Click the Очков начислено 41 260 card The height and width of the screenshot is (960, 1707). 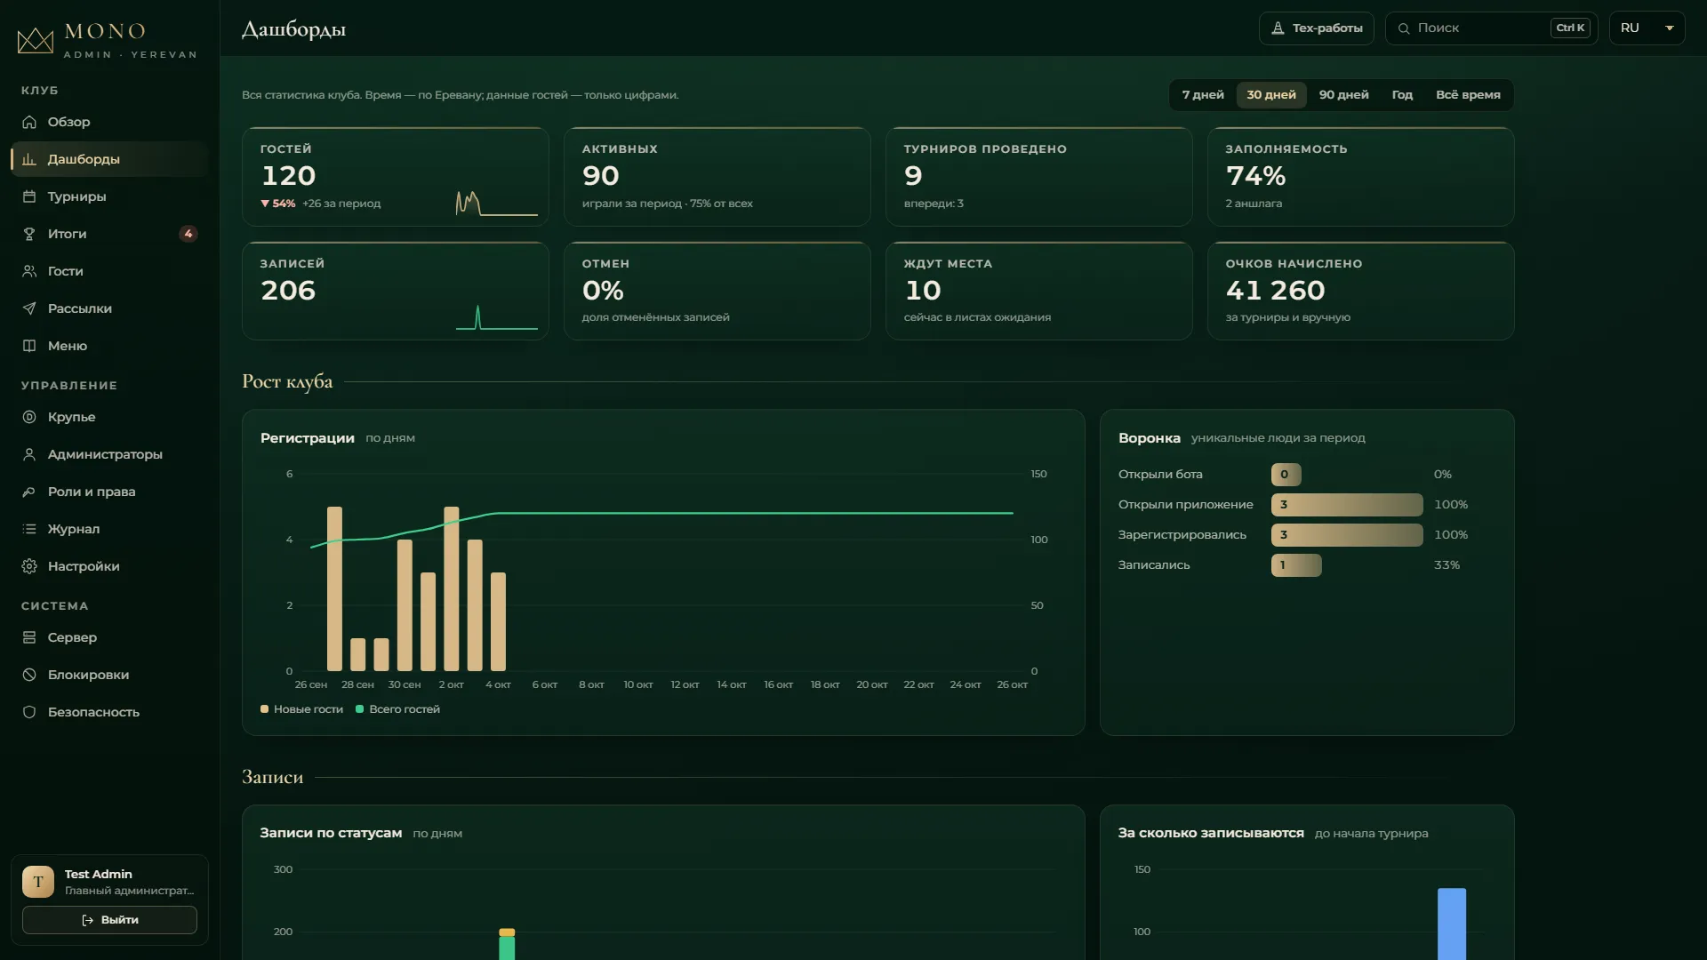(x=1360, y=291)
